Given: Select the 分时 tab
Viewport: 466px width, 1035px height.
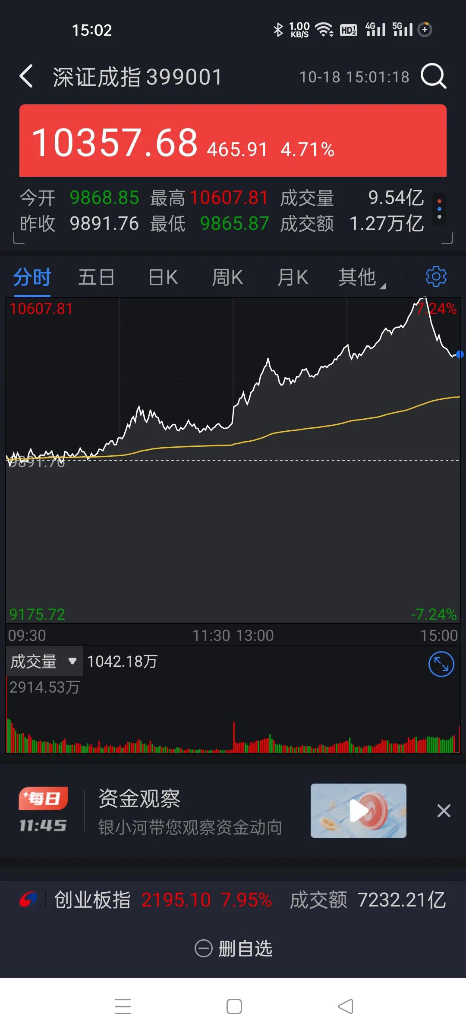Looking at the screenshot, I should coord(32,277).
